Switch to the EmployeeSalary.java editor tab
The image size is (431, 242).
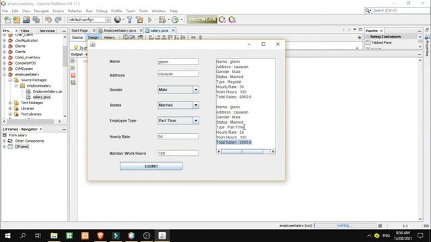[x=120, y=30]
